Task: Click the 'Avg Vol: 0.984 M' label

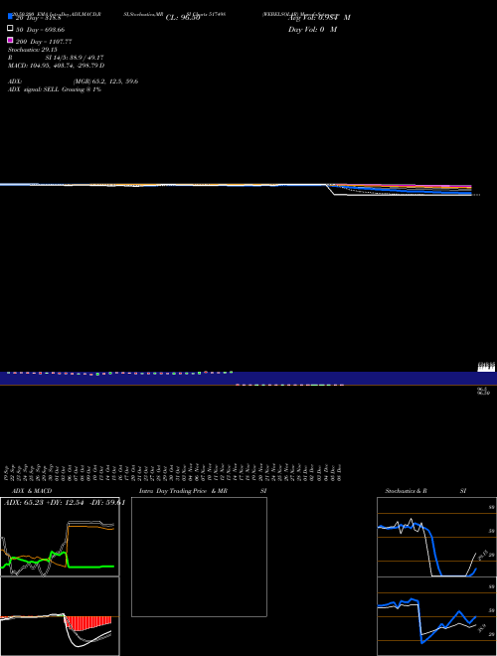Action: 320,18
